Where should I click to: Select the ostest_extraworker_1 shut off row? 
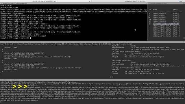point(164,28)
